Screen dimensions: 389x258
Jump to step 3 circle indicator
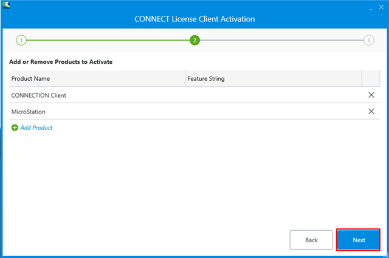[x=368, y=41]
